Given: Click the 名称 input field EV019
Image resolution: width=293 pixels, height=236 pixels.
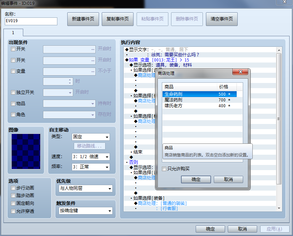Looking at the screenshot, I should click(31, 21).
